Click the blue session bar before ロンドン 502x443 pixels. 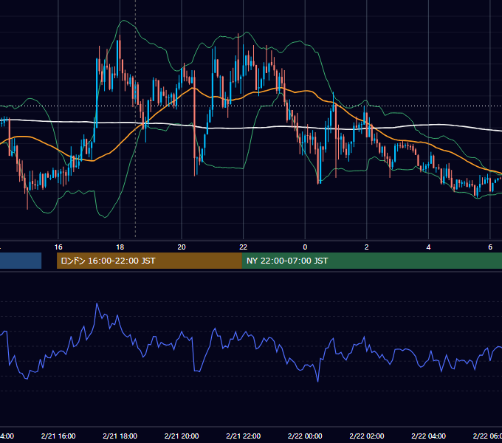pos(21,261)
